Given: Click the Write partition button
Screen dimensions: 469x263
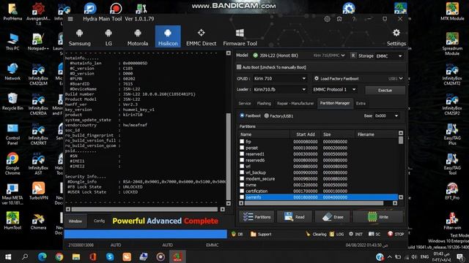Looking at the screenshot, I should coord(378,217).
